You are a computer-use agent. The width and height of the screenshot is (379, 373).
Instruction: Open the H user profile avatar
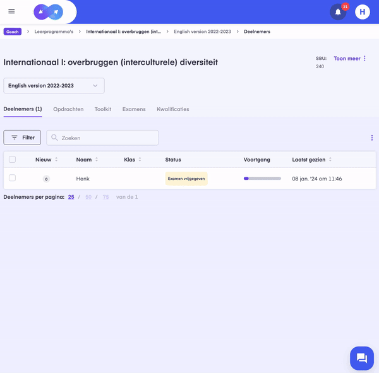[x=363, y=12]
